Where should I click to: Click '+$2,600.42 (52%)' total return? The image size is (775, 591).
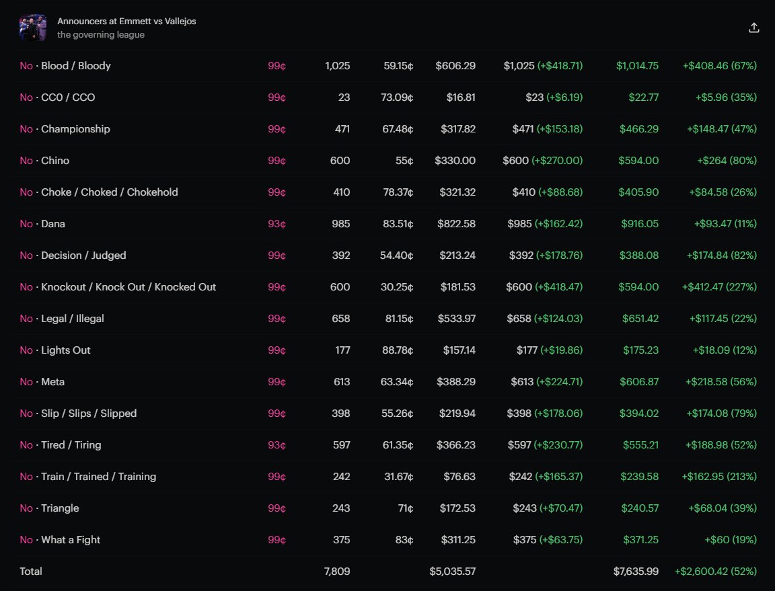click(716, 572)
